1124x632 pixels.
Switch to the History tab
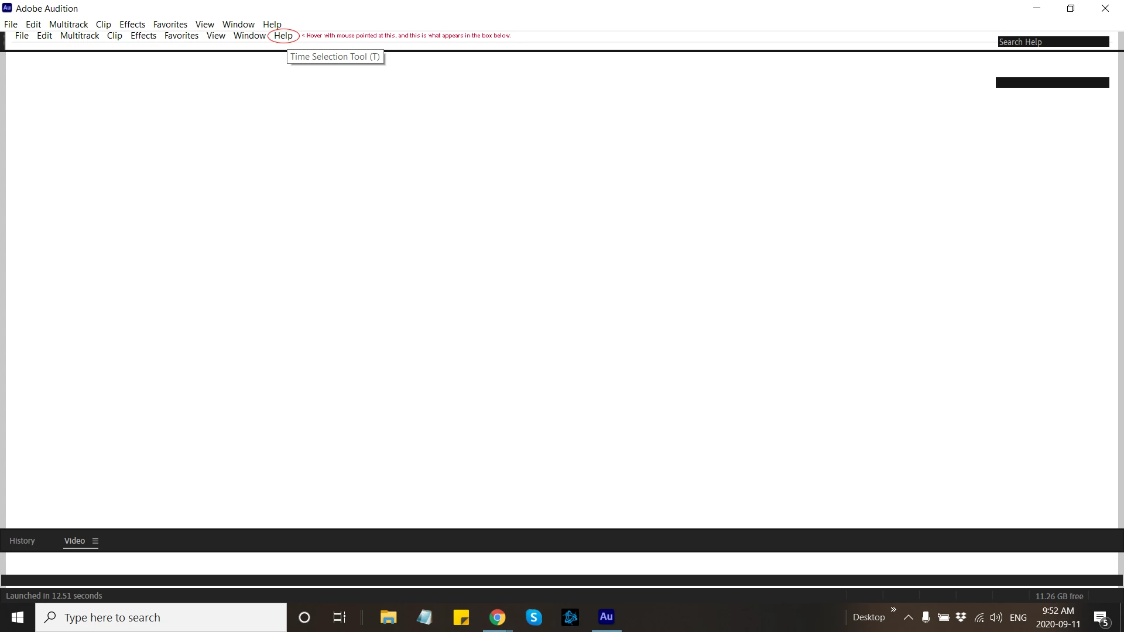pos(22,541)
